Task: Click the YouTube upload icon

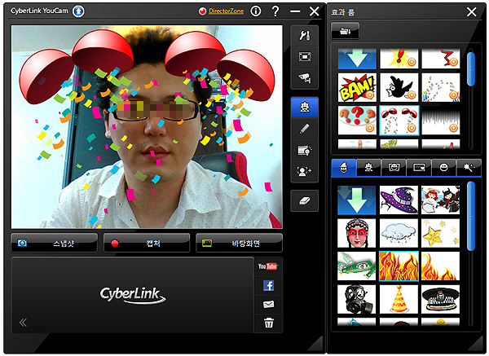Action: click(268, 266)
